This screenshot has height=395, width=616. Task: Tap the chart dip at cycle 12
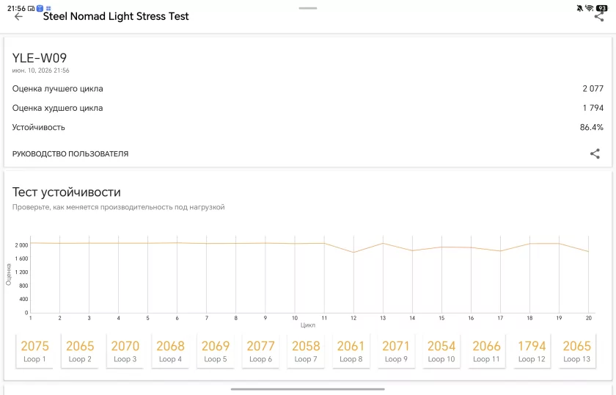click(353, 252)
